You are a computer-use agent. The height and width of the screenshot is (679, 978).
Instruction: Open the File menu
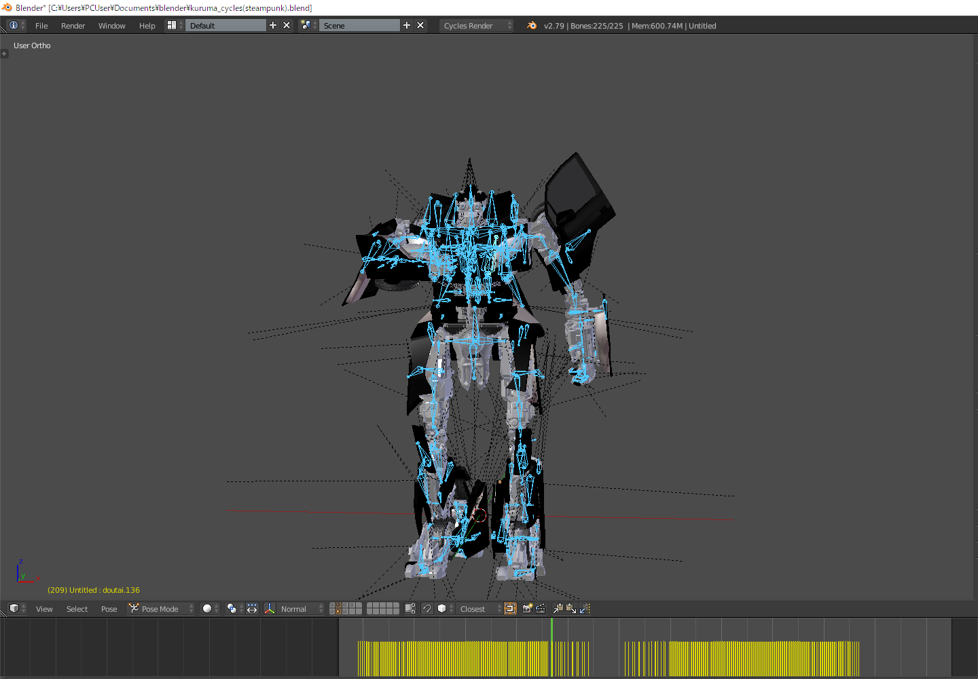click(41, 26)
